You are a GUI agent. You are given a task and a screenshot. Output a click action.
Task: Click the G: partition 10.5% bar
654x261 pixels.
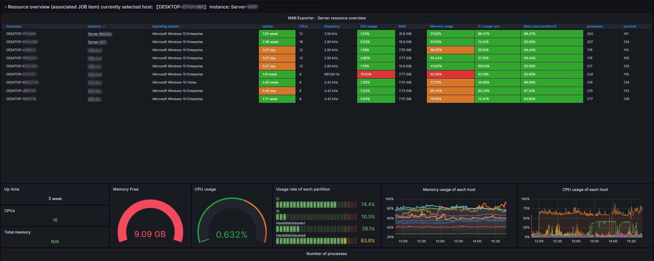click(317, 217)
